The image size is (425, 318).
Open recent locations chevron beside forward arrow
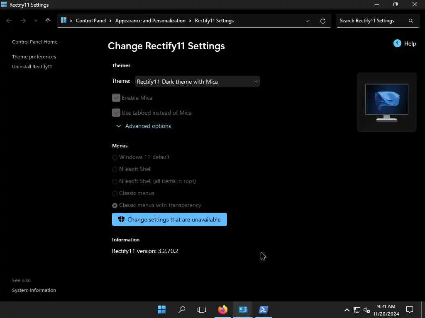(x=36, y=21)
